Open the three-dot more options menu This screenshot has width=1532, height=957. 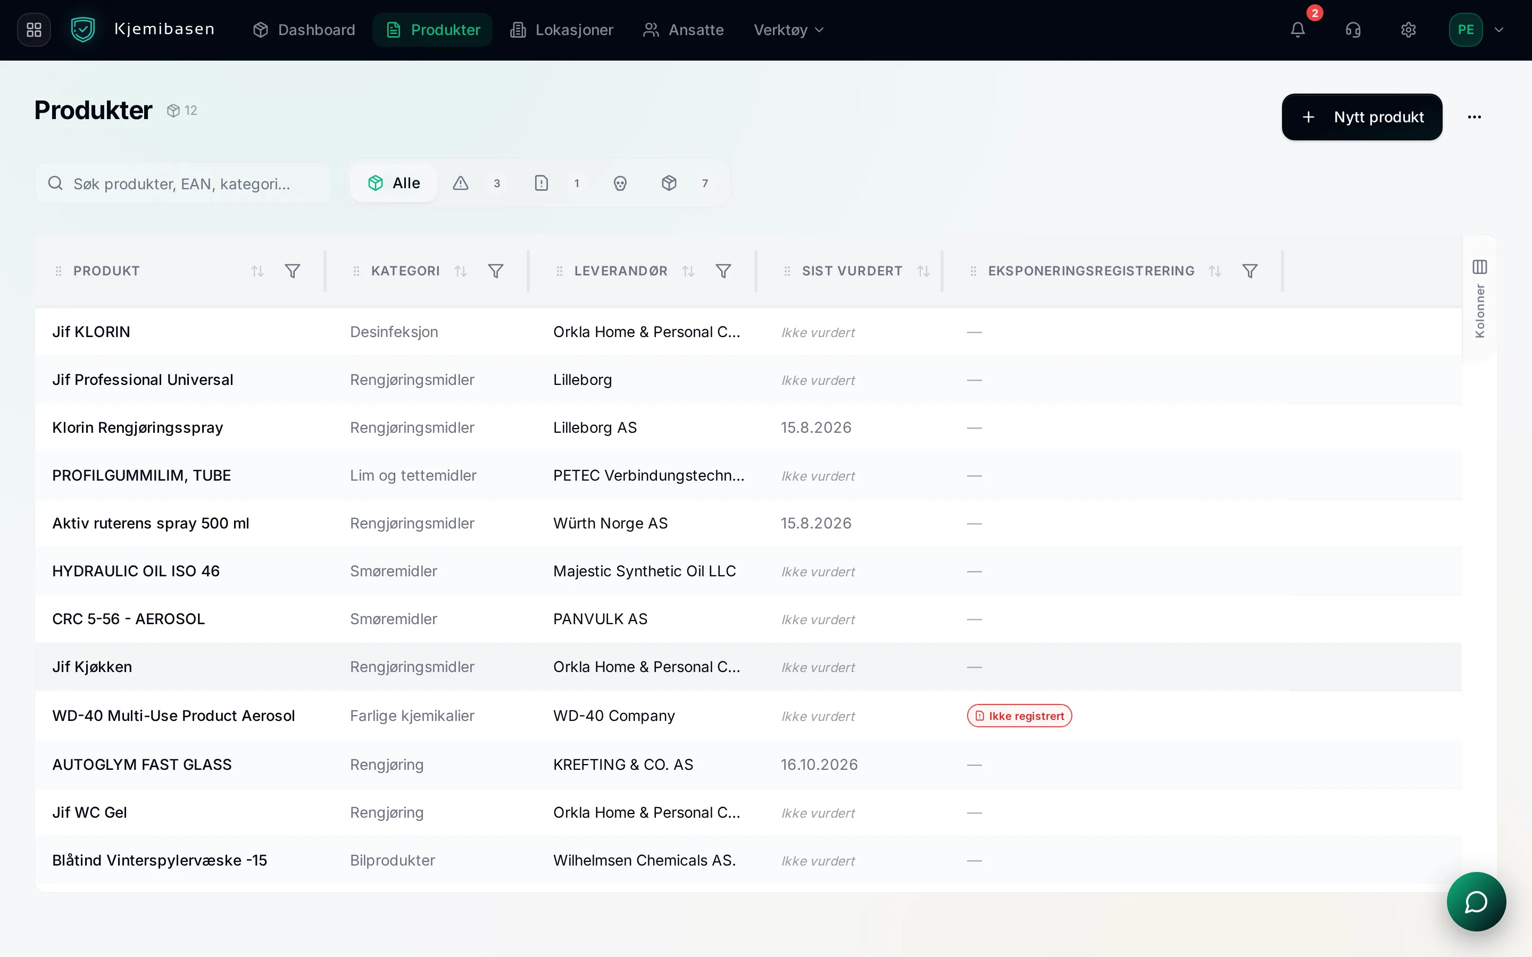(1475, 117)
